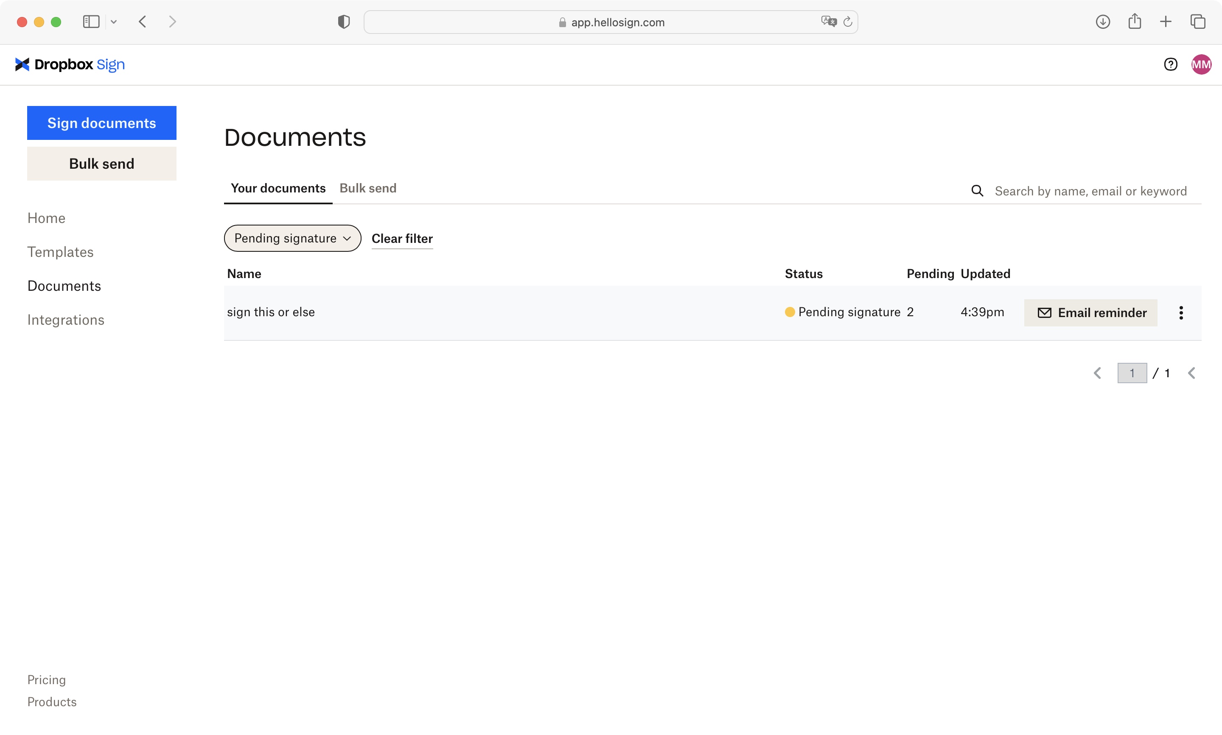Click the user avatar MM icon
The height and width of the screenshot is (735, 1222).
(1201, 64)
